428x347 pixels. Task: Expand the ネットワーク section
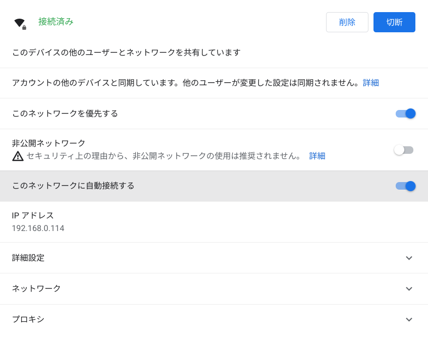point(214,288)
